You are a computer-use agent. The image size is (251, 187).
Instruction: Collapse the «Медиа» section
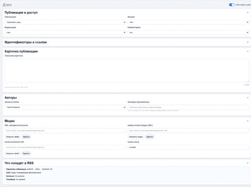click(247, 121)
